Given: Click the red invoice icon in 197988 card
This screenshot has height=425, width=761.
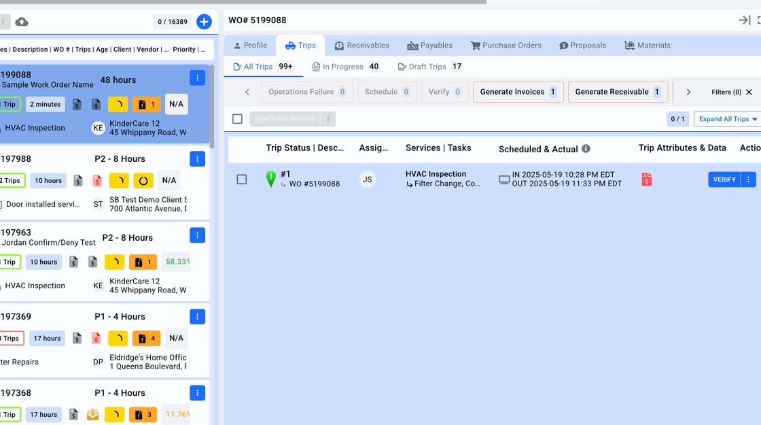Looking at the screenshot, I should pos(97,181).
